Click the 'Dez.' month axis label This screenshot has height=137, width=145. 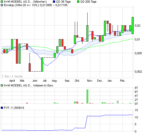point(100,81)
